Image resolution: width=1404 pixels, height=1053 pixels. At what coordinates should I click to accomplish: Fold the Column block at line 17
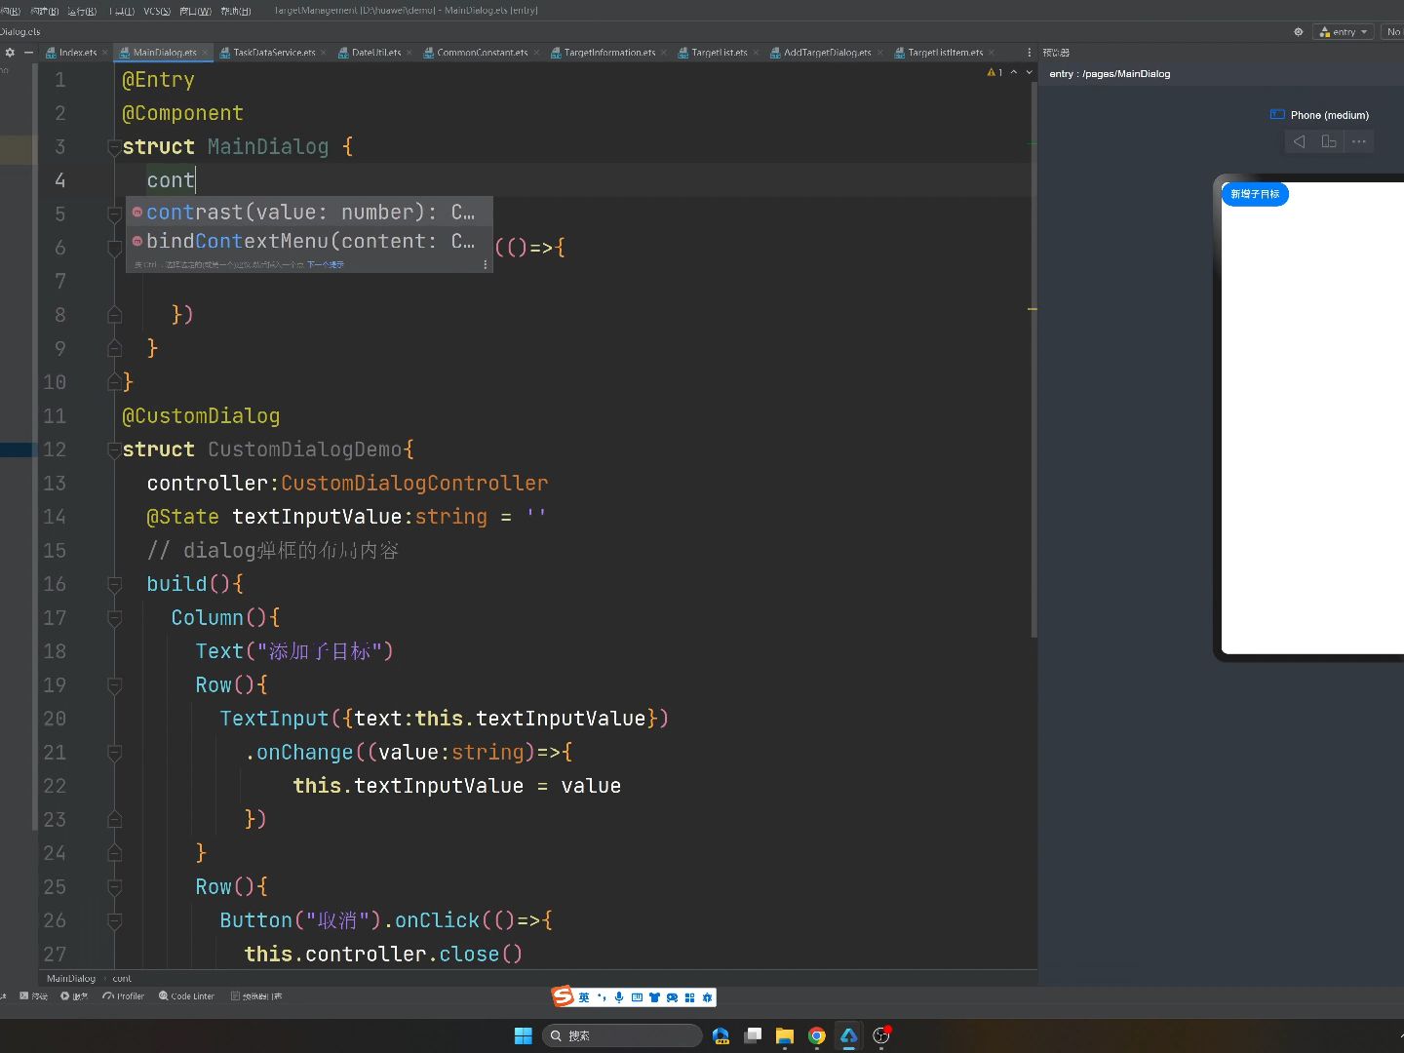(x=114, y=618)
